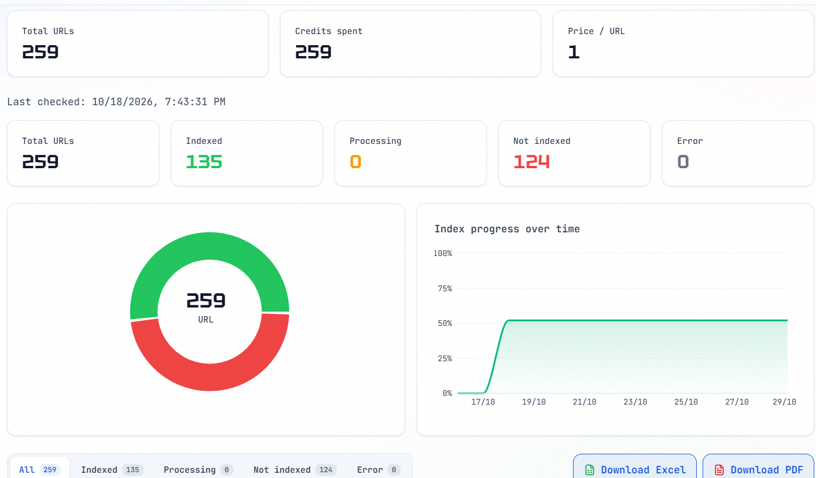This screenshot has height=478, width=816.
Task: View the Error tab in the filter bar
Action: pos(378,470)
